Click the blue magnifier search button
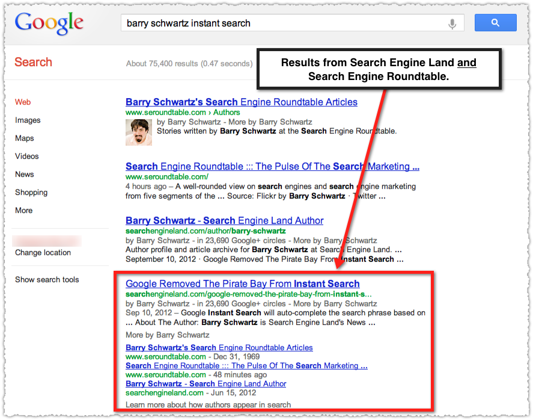The width and height of the screenshot is (533, 420). [495, 23]
